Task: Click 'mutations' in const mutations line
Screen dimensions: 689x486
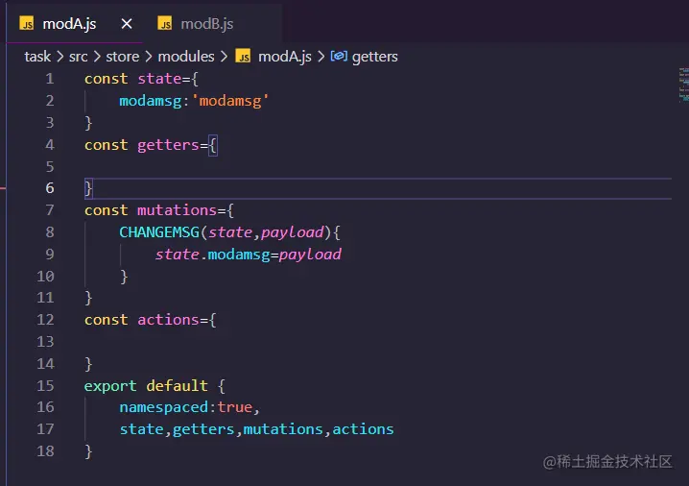Action: pyautogui.click(x=178, y=210)
